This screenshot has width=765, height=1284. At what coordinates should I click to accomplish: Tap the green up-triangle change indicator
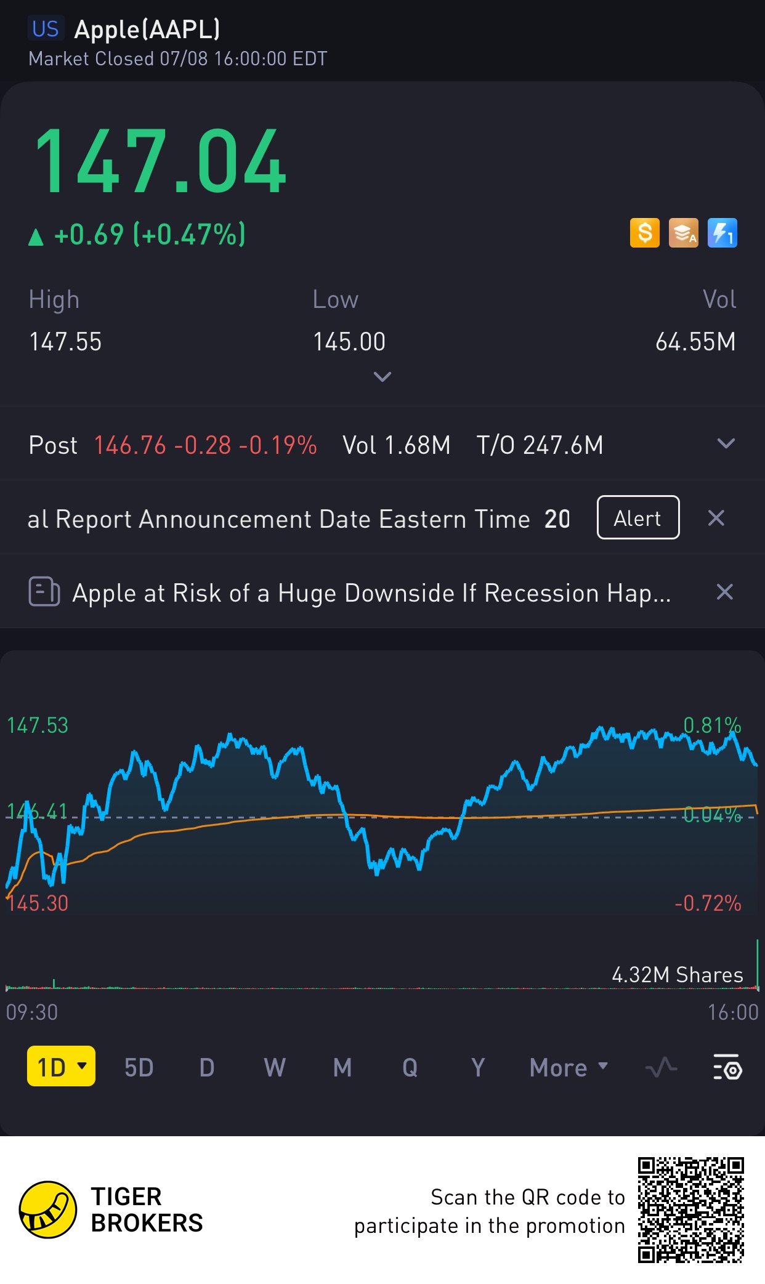click(36, 237)
